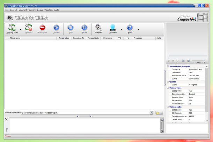Click the Progresso column header
This screenshot has width=213, height=142.
pos(144,38)
